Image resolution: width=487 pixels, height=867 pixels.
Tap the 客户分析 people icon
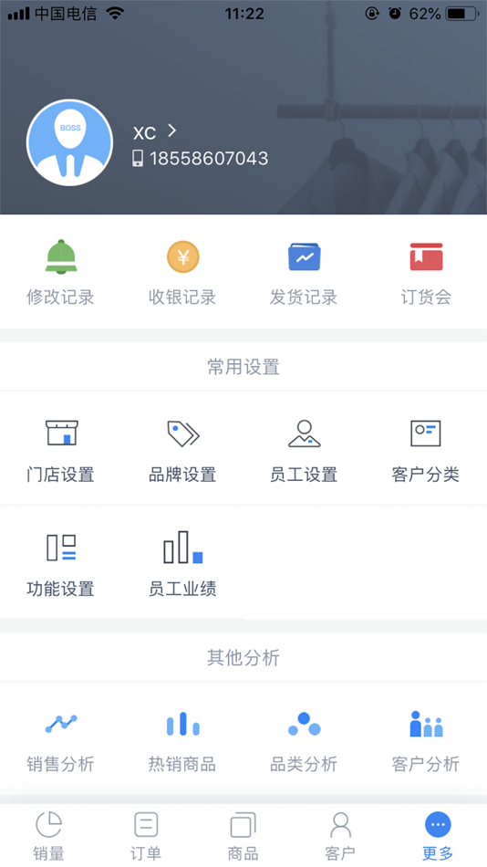(x=426, y=723)
